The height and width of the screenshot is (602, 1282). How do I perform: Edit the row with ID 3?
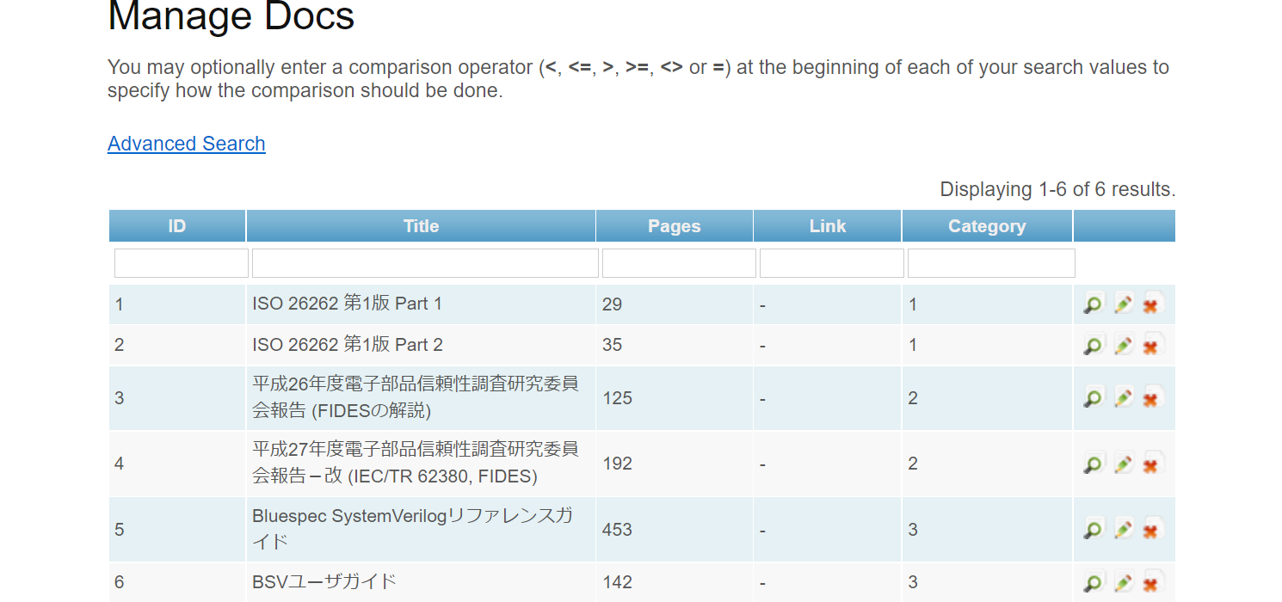click(1123, 398)
